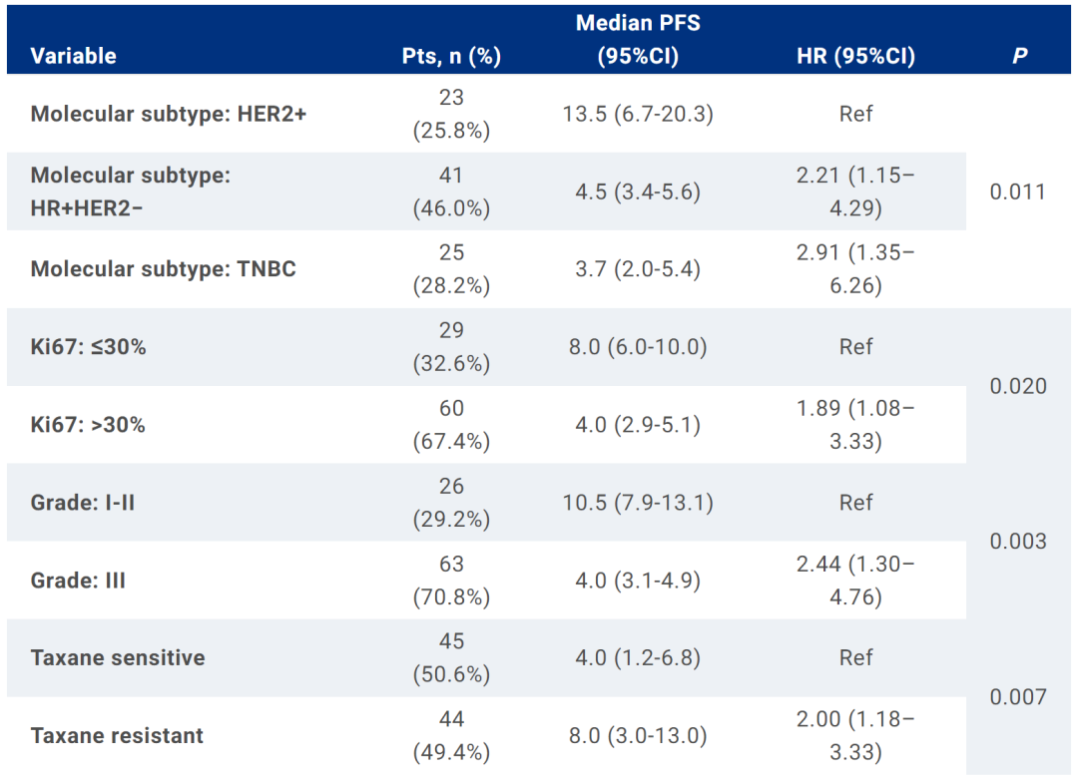The image size is (1078, 781).
Task: Click the Variable column header
Action: coord(73,56)
